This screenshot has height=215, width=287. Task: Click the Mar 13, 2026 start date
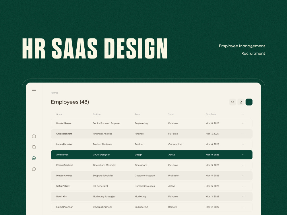tap(212, 196)
